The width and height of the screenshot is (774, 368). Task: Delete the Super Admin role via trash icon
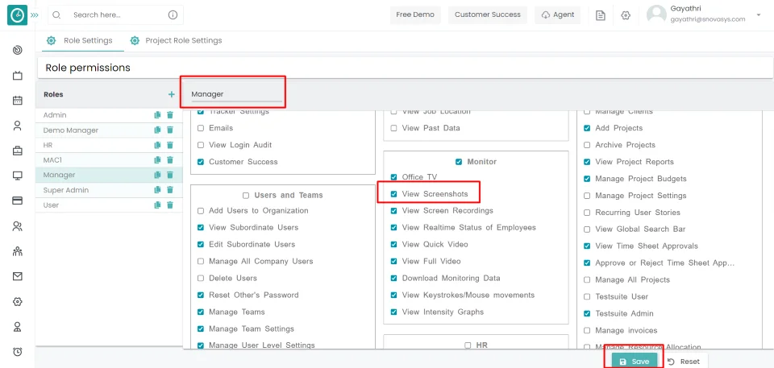[x=169, y=190]
